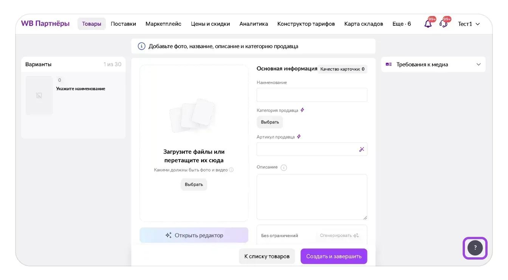Click the question mark help button
Screen dimensions: 508x280
click(475, 248)
